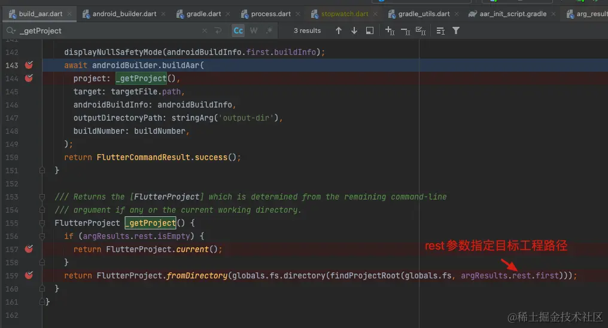Click line number 162 in gutter
The image size is (608, 328).
pos(11,315)
